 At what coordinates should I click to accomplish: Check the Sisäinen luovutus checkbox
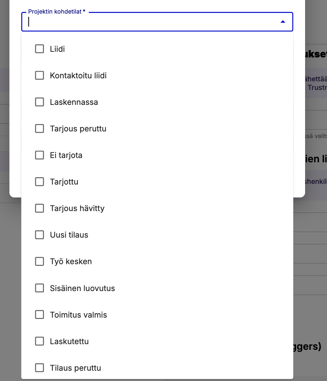tap(40, 288)
